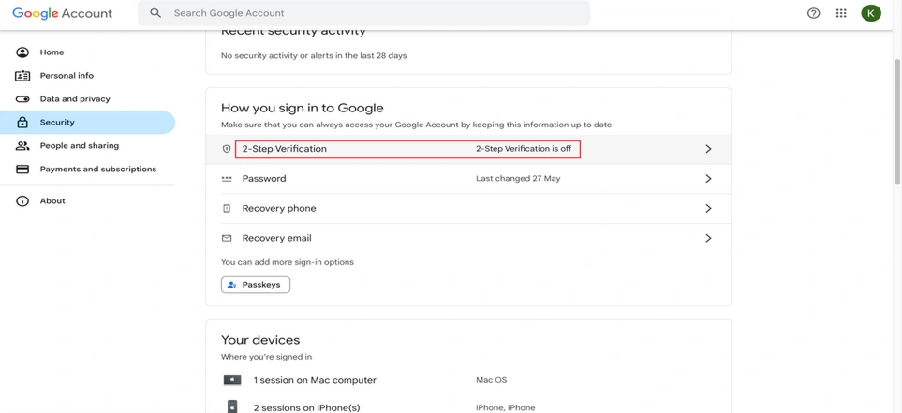
Task: Click '2-Step Verification is off' status
Action: click(x=524, y=149)
